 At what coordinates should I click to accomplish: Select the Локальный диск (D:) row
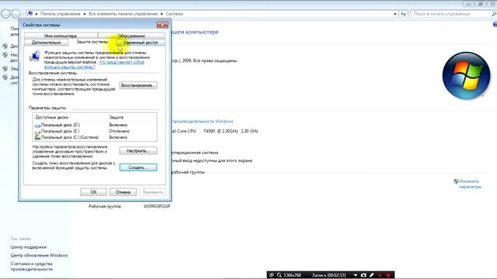pyautogui.click(x=95, y=125)
